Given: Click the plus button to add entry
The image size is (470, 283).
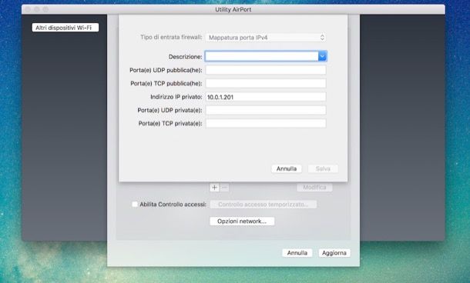Looking at the screenshot, I should 214,188.
